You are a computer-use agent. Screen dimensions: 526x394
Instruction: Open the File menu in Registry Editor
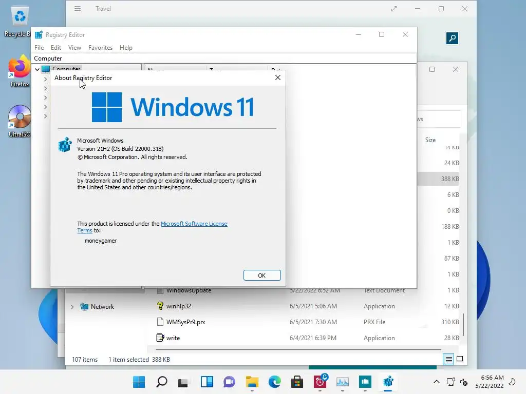point(39,48)
